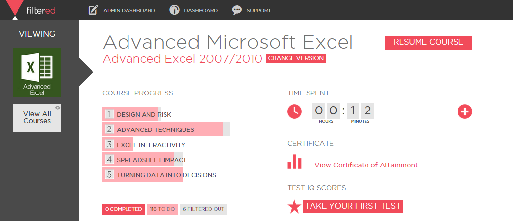Click the certificate bar chart icon

294,162
